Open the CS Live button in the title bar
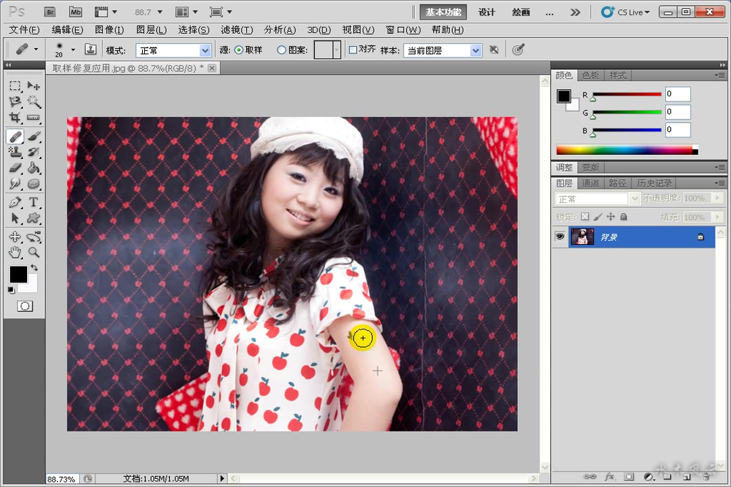This screenshot has height=487, width=731. (624, 11)
